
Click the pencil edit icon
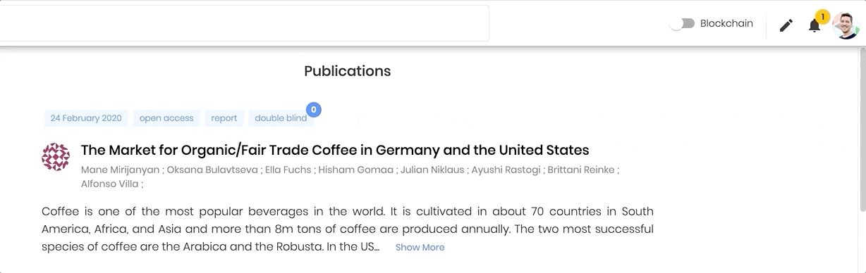coord(786,25)
